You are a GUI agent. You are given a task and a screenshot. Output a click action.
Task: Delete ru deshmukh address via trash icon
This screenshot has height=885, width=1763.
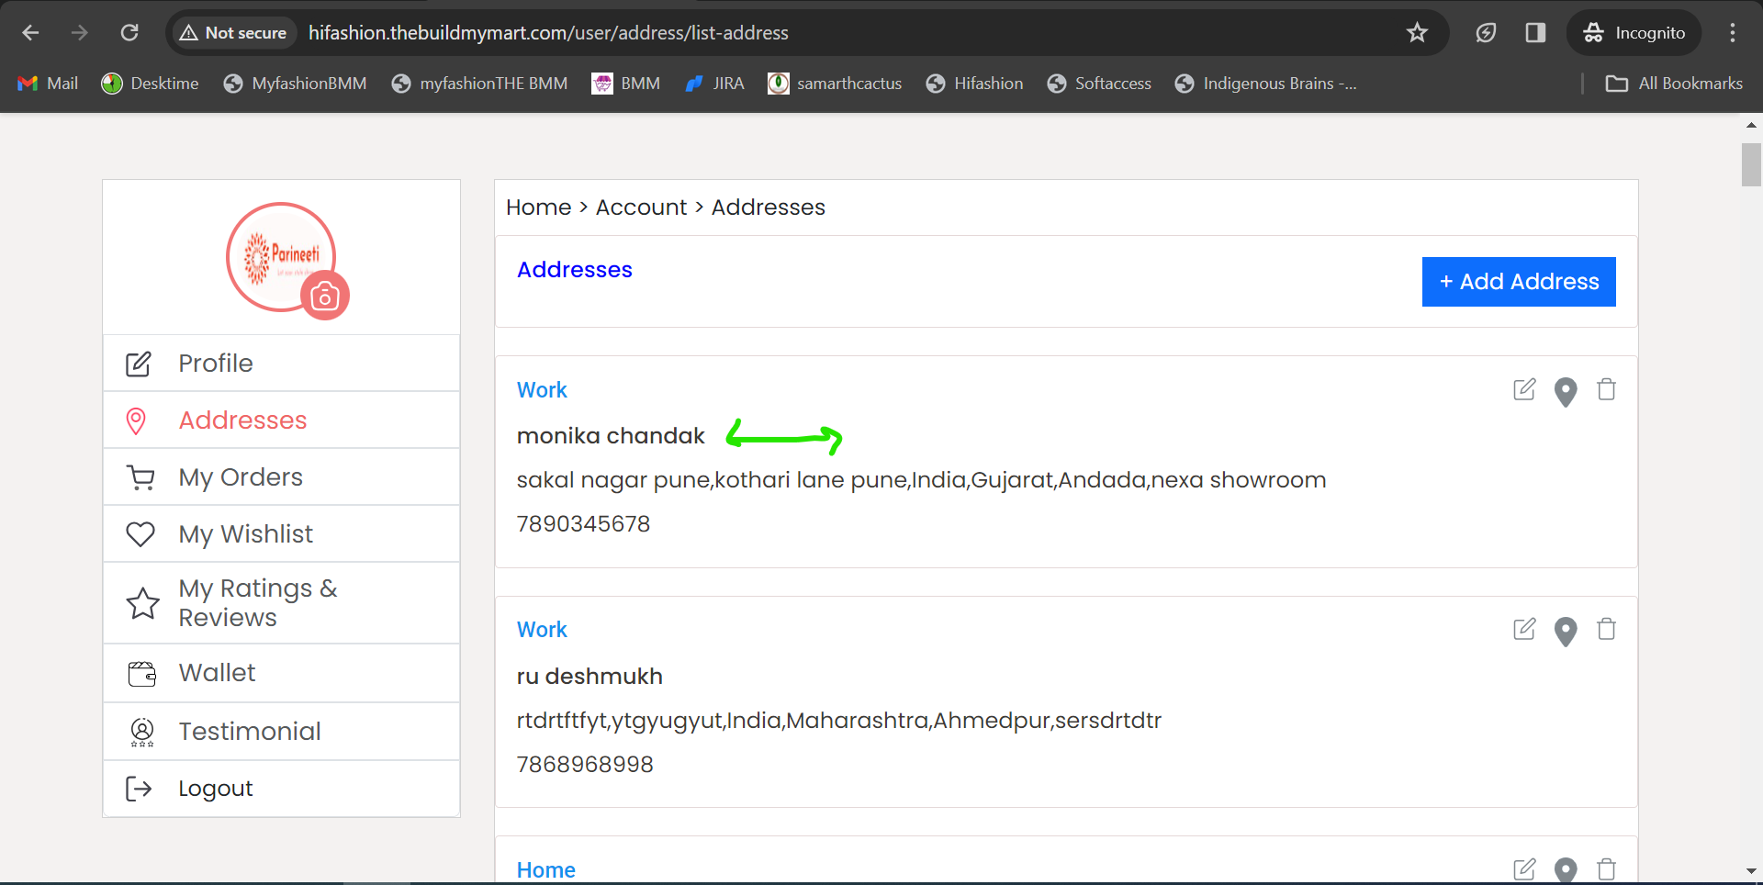[1606, 629]
